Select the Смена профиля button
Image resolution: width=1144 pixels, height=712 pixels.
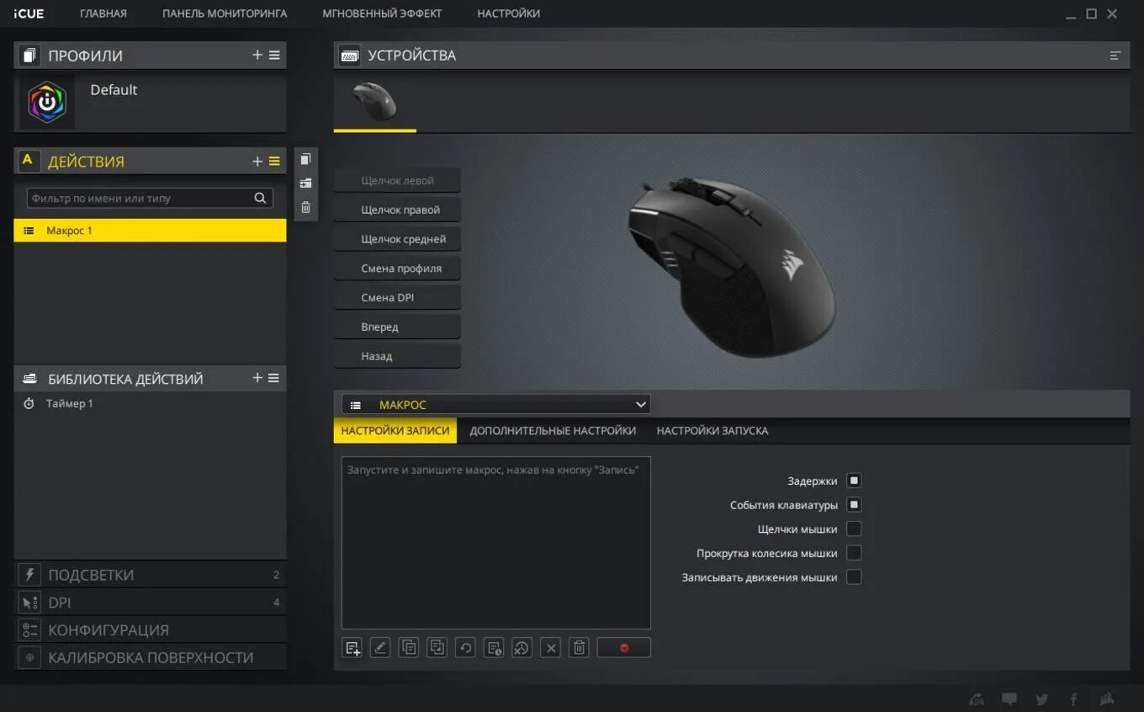point(397,268)
